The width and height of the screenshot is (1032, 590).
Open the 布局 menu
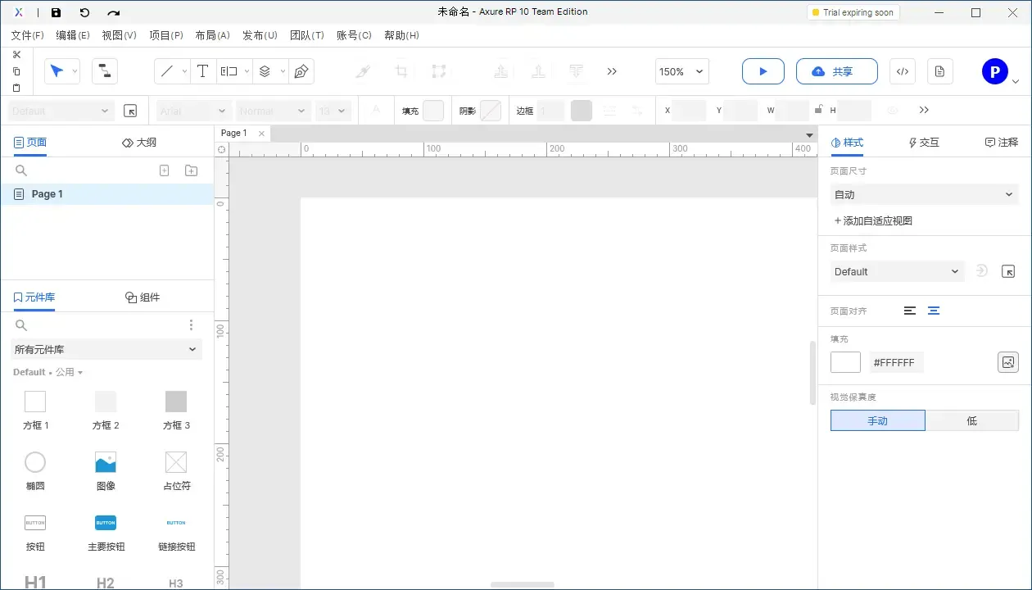pyautogui.click(x=212, y=35)
